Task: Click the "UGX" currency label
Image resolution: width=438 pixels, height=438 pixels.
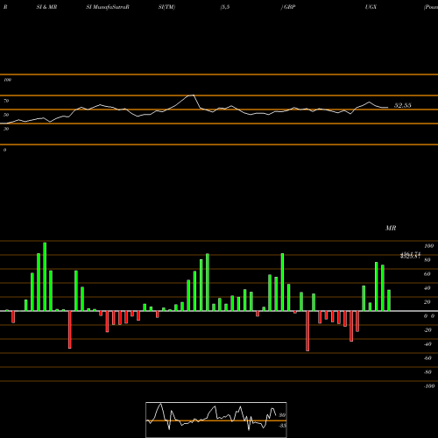Action: pos(371,7)
